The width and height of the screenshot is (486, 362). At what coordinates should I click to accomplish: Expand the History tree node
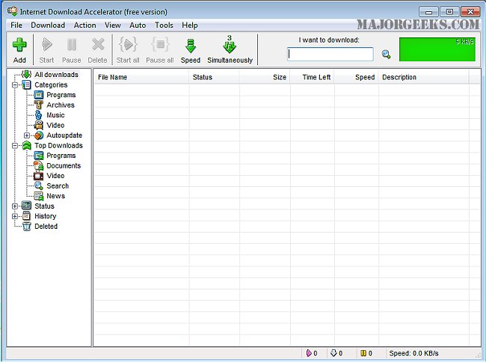(15, 216)
